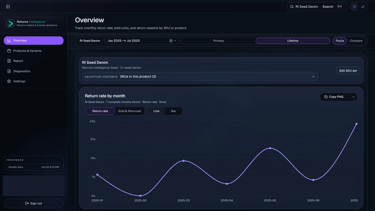Click the 21% y-axis label

[x=93, y=139]
